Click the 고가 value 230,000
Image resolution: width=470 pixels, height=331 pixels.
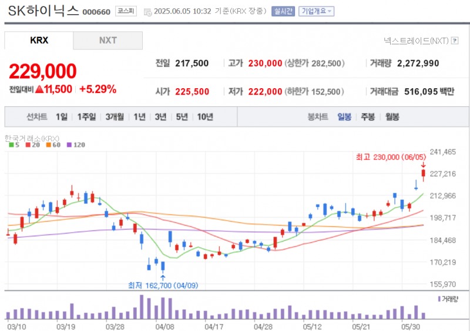pos(265,63)
